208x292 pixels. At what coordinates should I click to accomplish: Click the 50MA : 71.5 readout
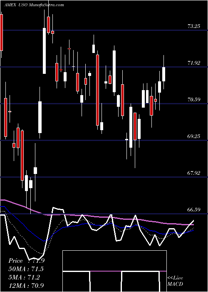click(x=26, y=269)
